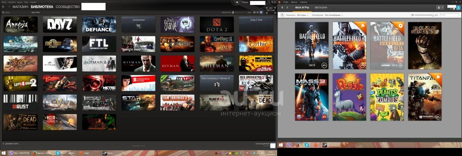Image resolution: width=462 pixels, height=156 pixels.
Task: Open Origin МОИ ИГРЫ tab
Action: point(302,8)
